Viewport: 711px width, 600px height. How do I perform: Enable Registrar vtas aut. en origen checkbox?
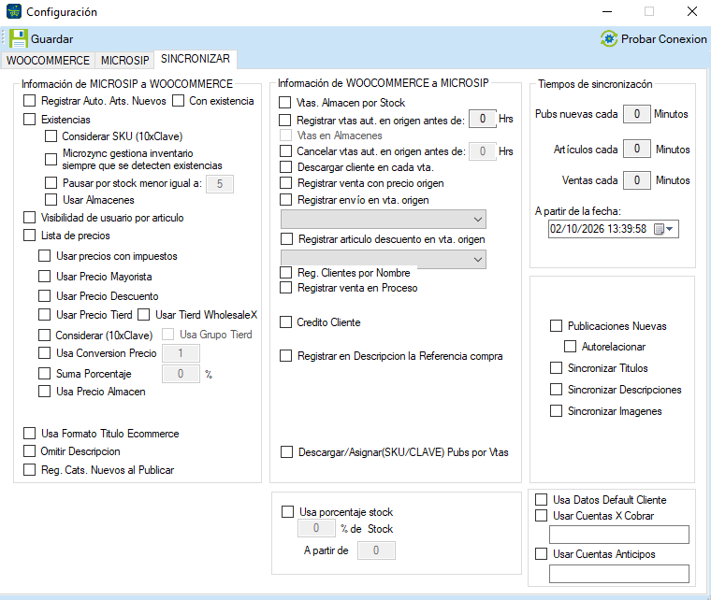pyautogui.click(x=284, y=120)
